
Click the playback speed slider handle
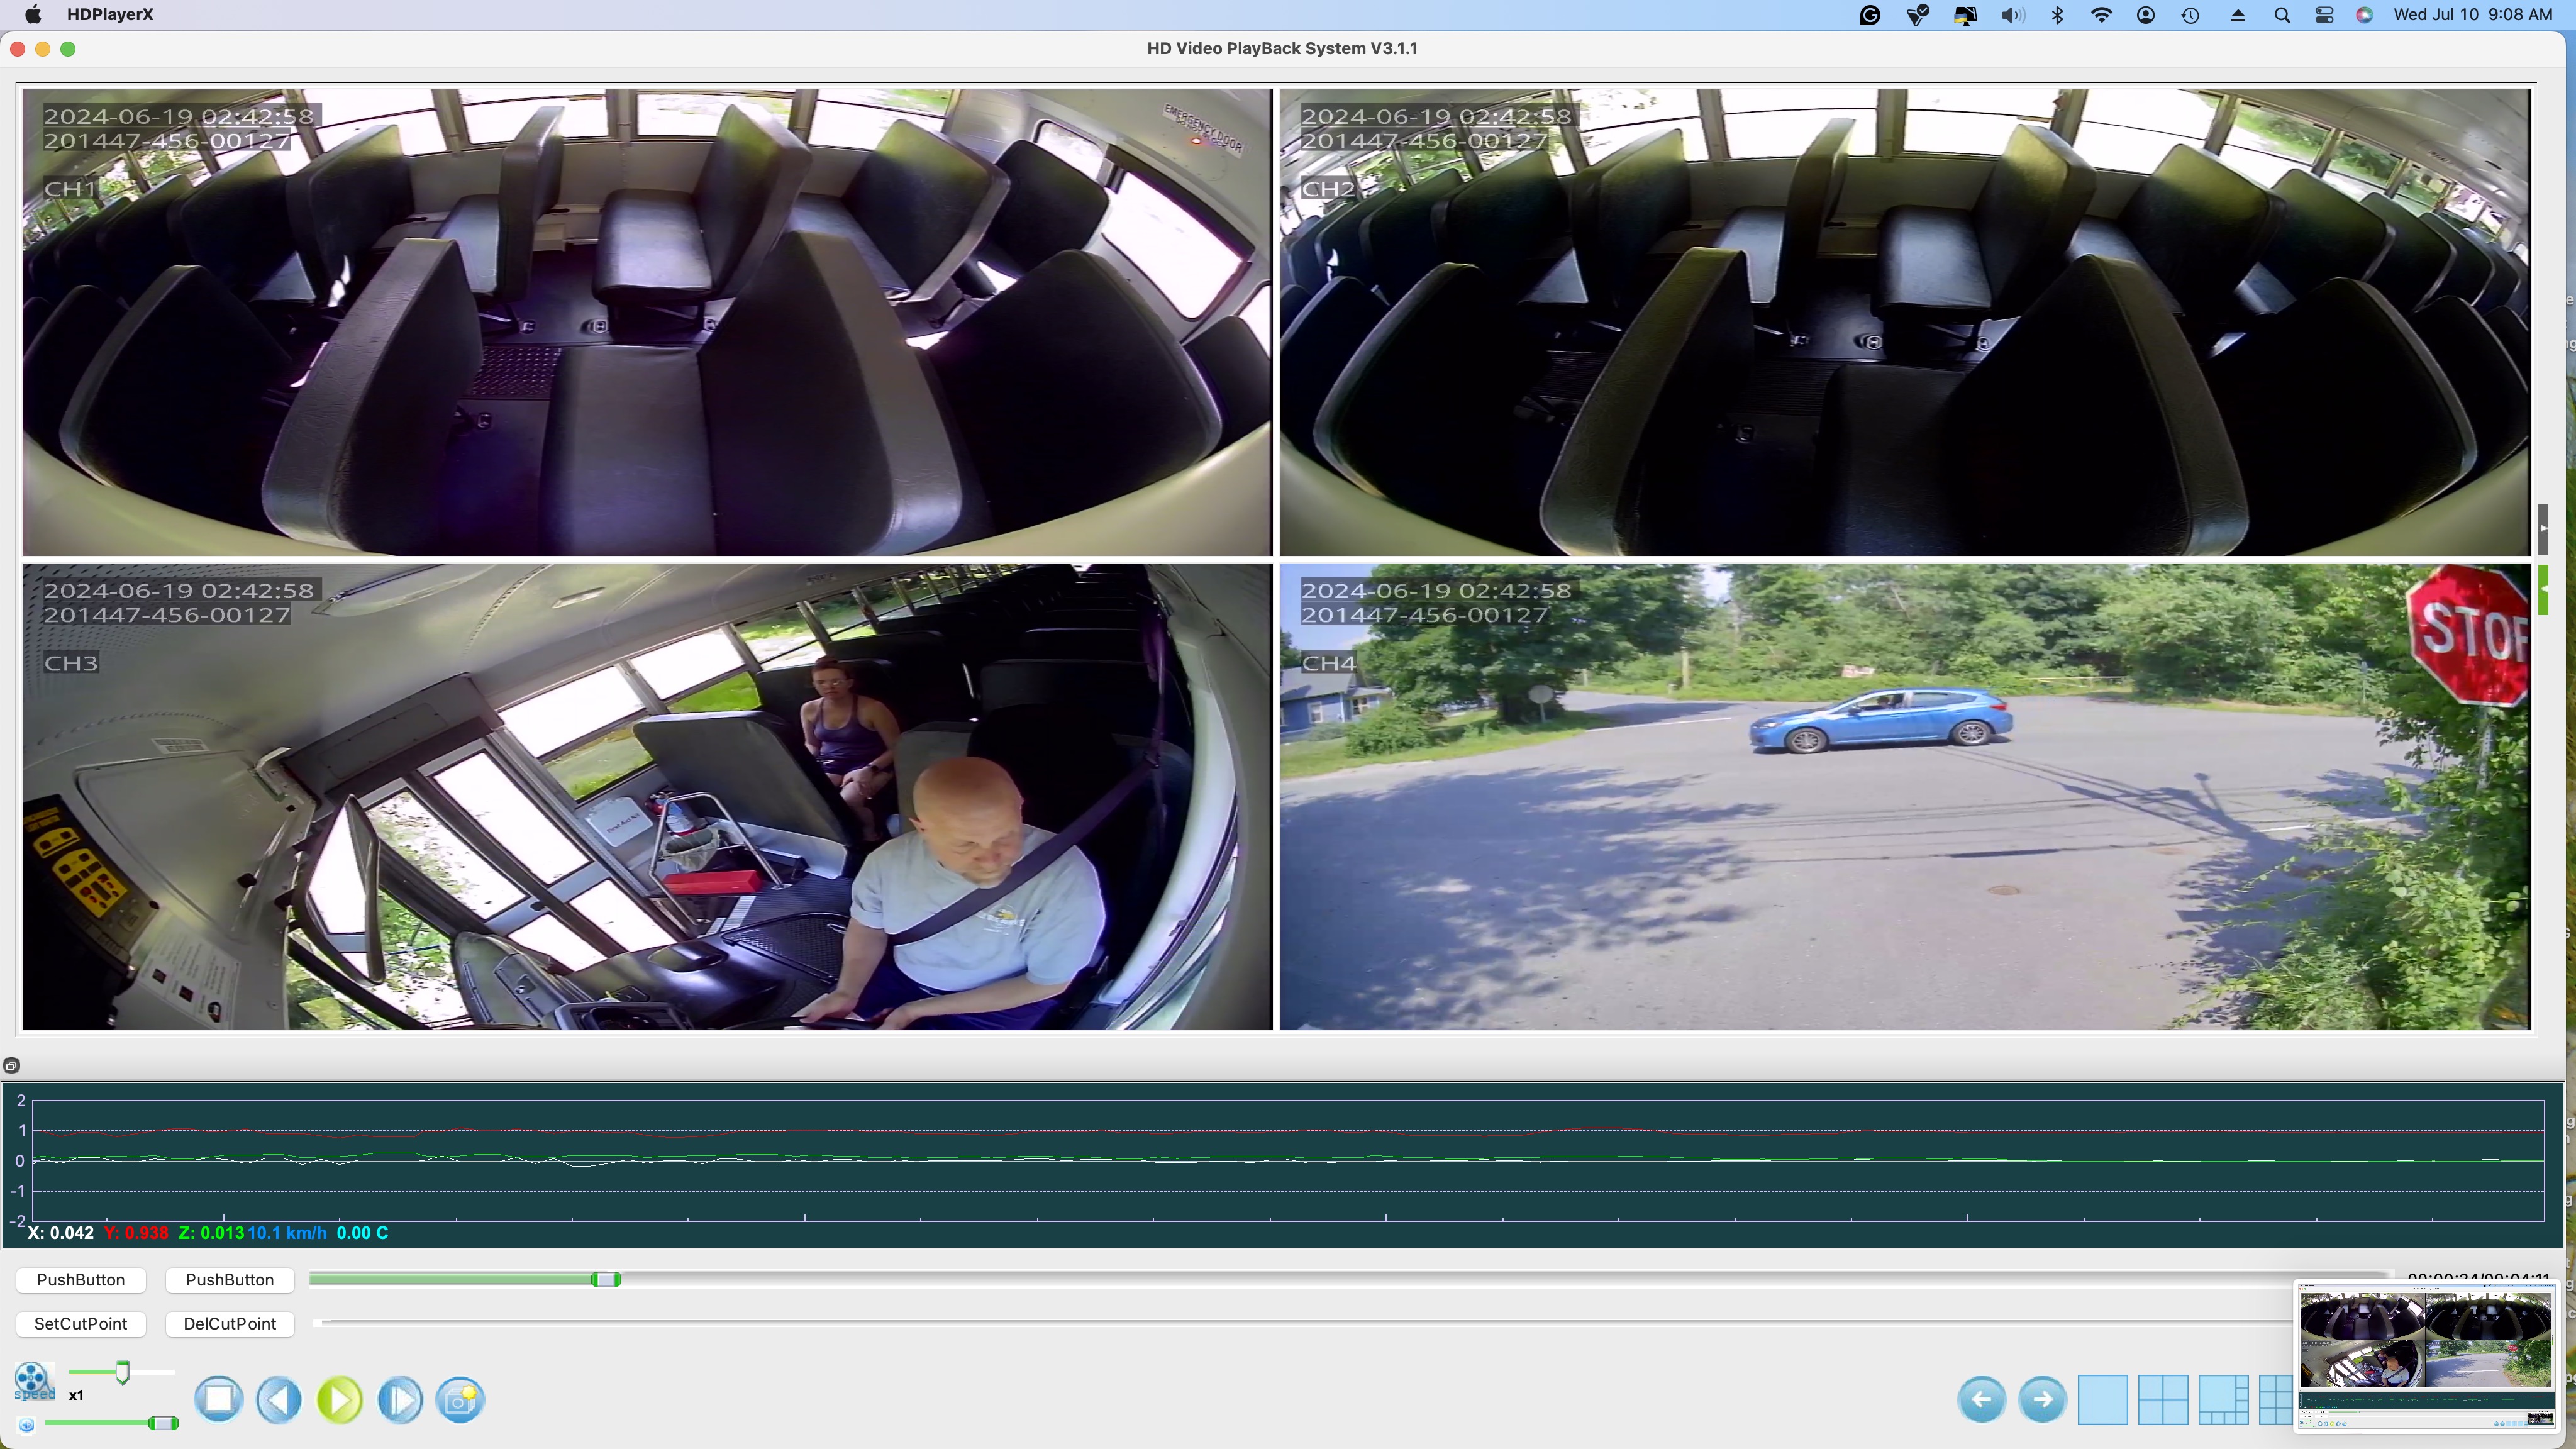click(122, 1372)
